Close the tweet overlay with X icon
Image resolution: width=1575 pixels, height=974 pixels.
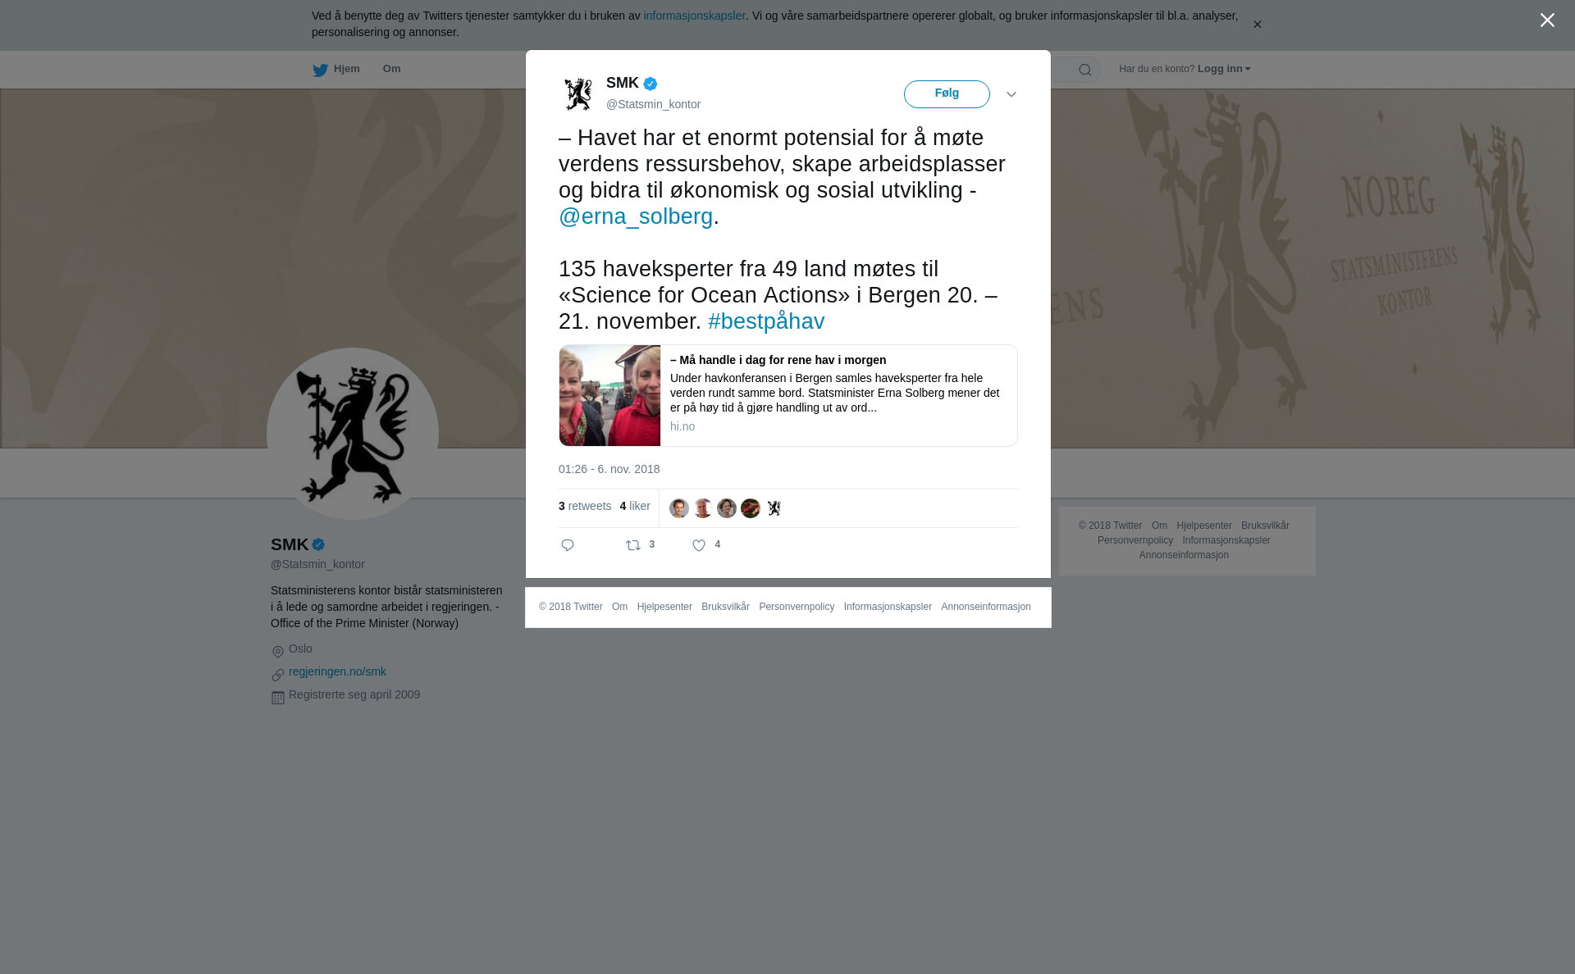pyautogui.click(x=1547, y=20)
